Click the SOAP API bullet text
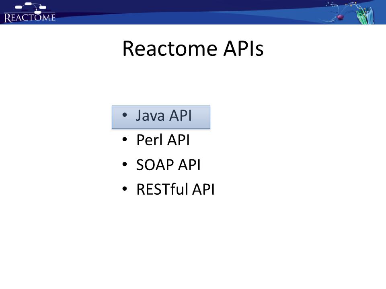 click(168, 165)
